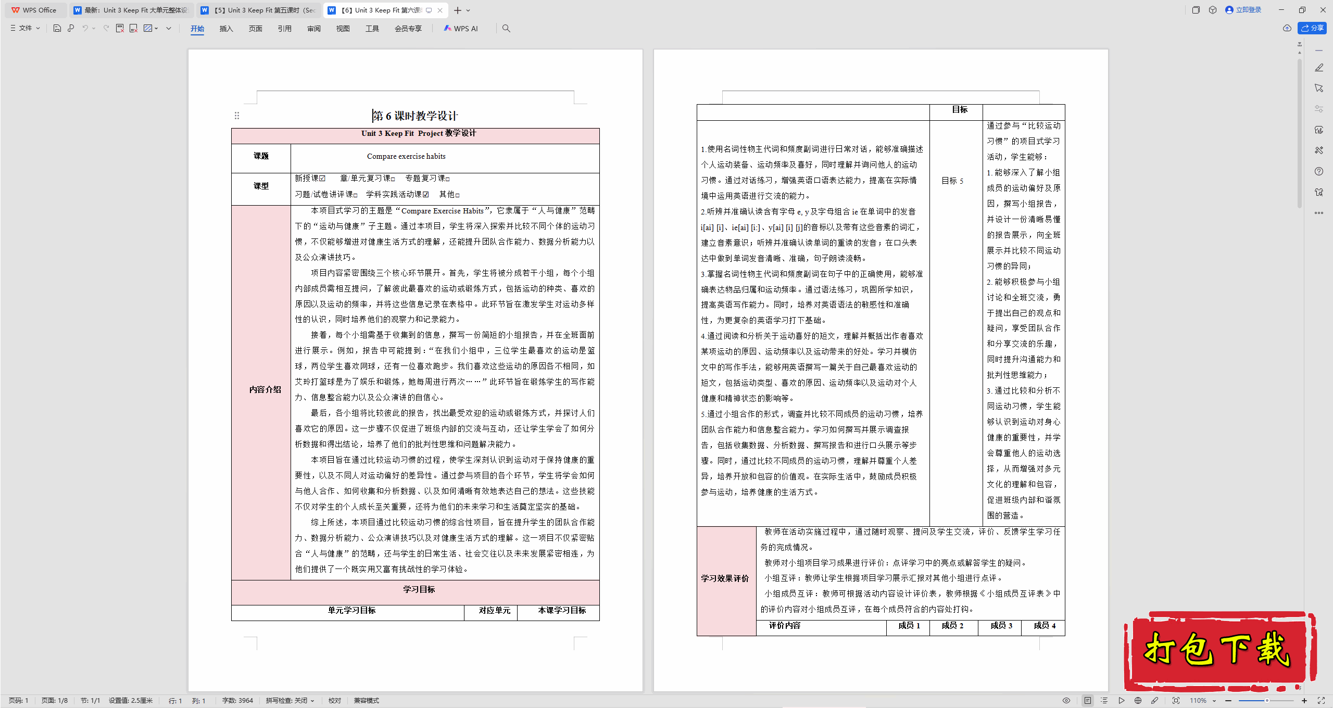Open dropdown beside blue shaded icon
Image resolution: width=1333 pixels, height=708 pixels.
click(x=156, y=28)
